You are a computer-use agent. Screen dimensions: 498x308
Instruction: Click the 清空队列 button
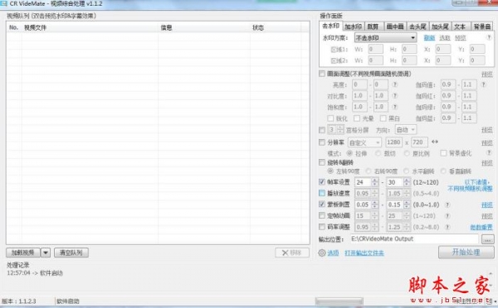(71, 253)
